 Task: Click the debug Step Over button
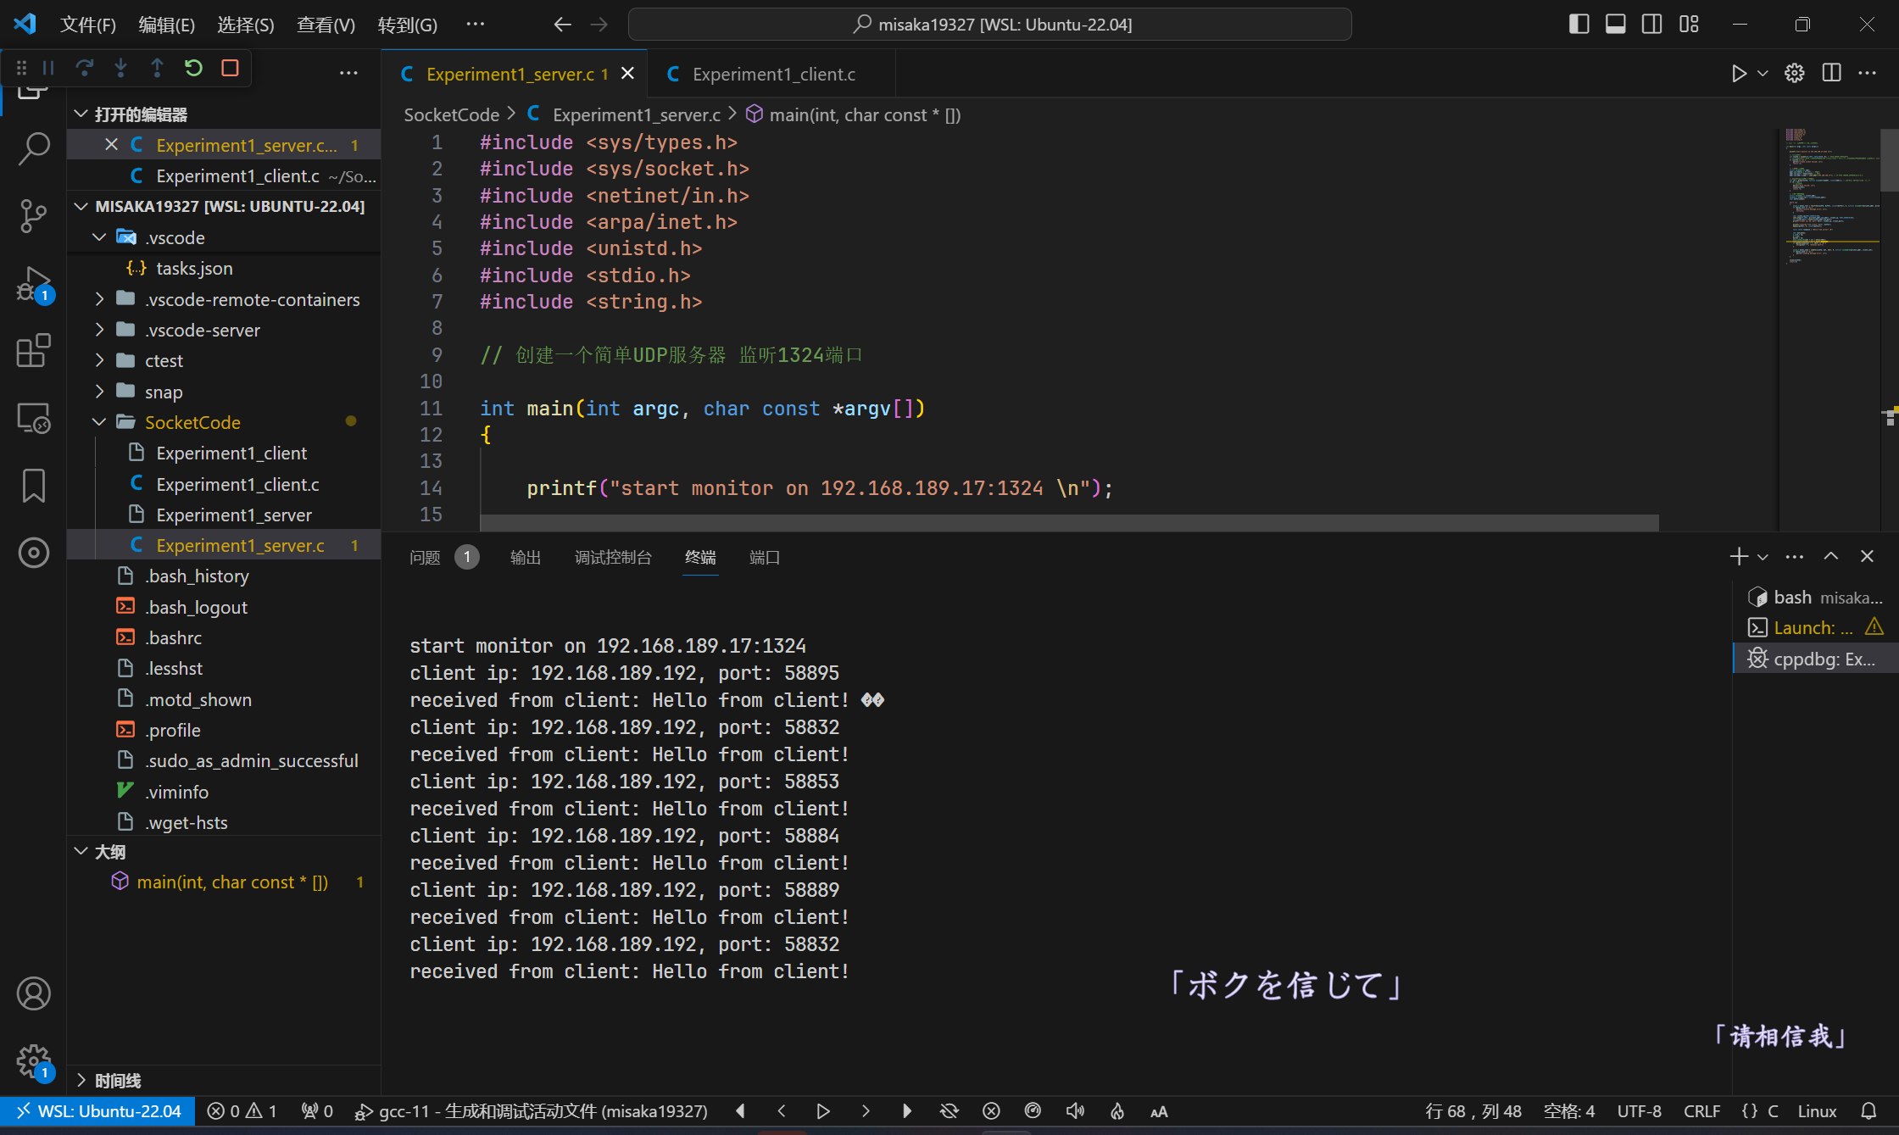click(85, 68)
